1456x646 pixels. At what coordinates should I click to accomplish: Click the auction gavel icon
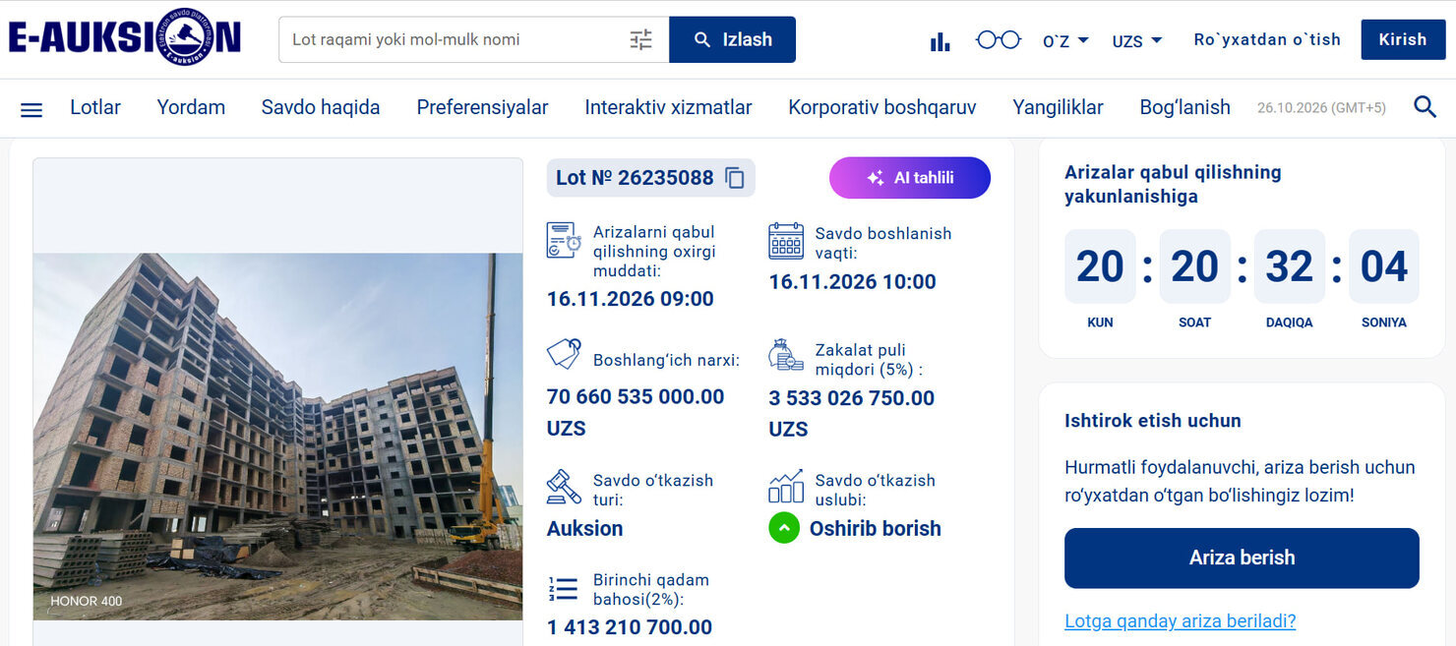click(564, 487)
